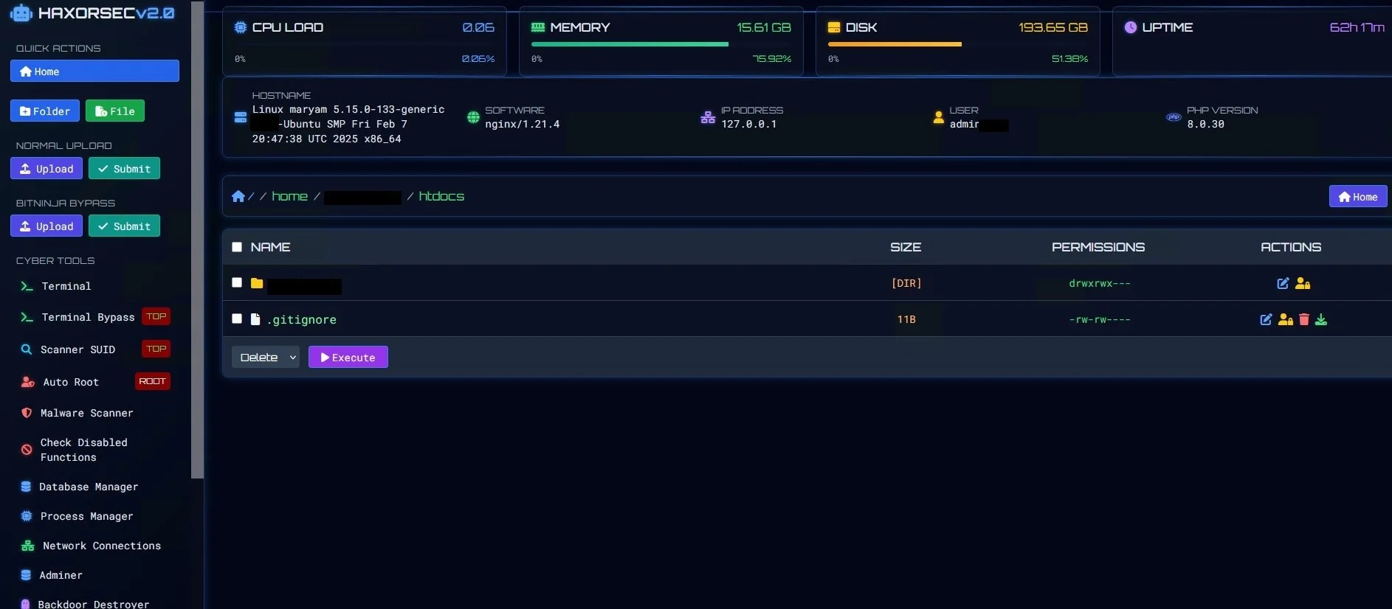Click the 11B size value
The image size is (1392, 609).
906,319
